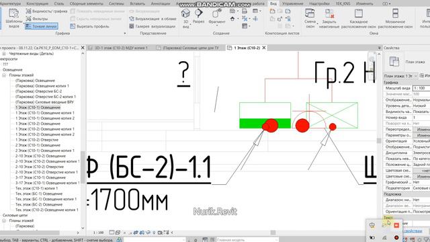Open the Вставить ribbon tab
The width and height of the screenshot is (430, 242).
click(x=137, y=3)
